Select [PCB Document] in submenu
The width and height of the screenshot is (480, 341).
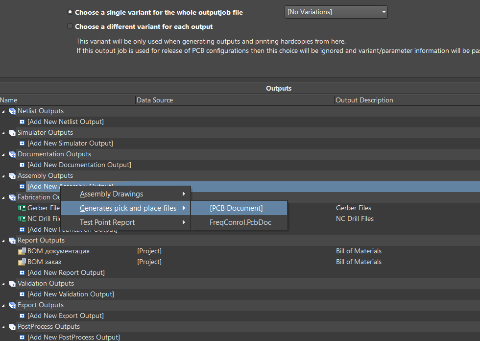pos(239,208)
